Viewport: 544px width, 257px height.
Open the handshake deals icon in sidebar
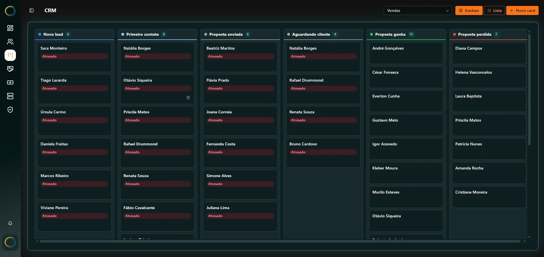coord(10,69)
